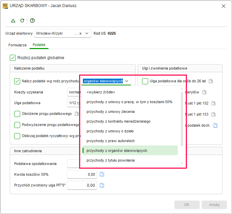
Task: Click document icon beside ust.1 pkt 153
Action: point(213,114)
